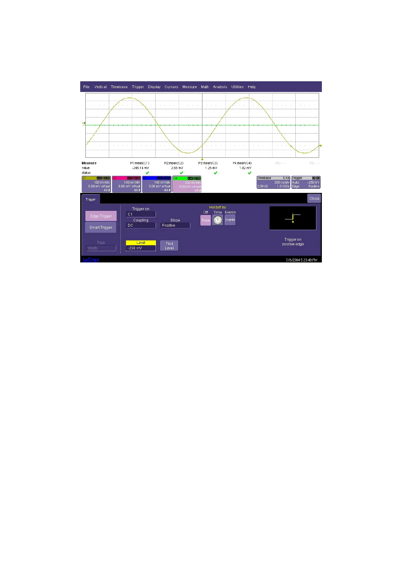410x580 pixels.
Task: Open the Utilities menu
Action: tap(237, 87)
